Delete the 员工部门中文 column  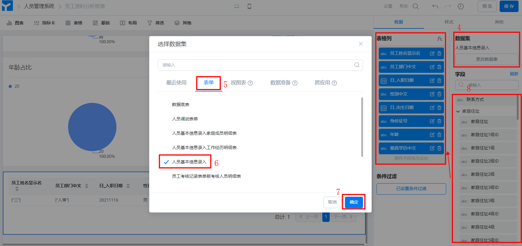439,67
